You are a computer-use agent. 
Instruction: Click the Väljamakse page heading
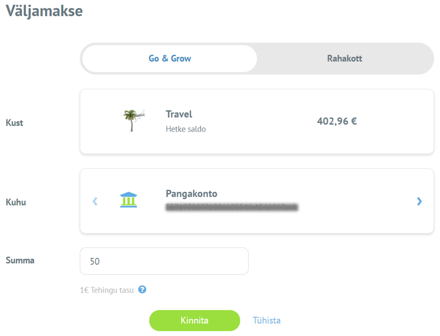tap(44, 11)
